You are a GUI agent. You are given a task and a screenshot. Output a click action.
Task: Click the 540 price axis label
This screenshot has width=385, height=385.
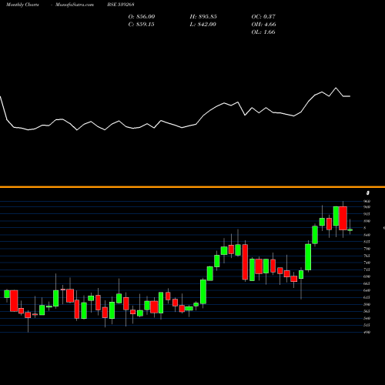pos(367,318)
